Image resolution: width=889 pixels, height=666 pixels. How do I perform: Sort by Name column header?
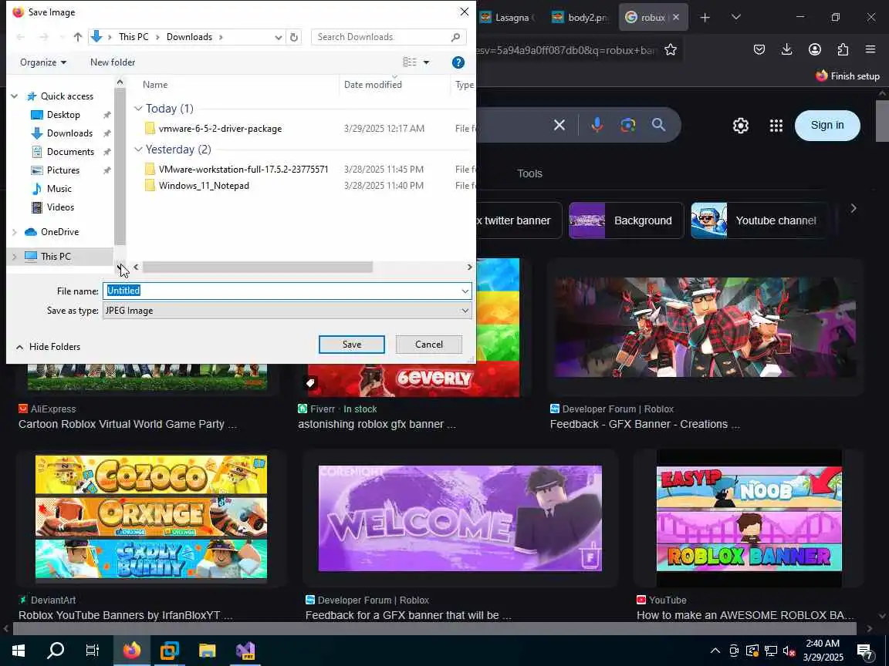(155, 84)
